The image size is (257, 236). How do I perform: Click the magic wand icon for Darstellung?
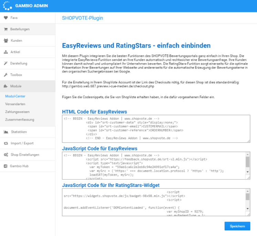point(6,63)
